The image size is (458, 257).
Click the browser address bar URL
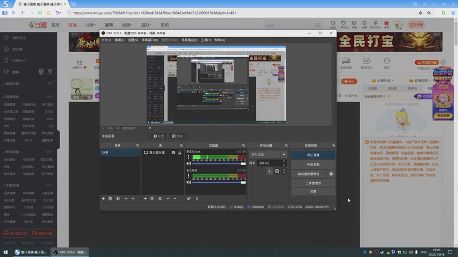coord(155,13)
